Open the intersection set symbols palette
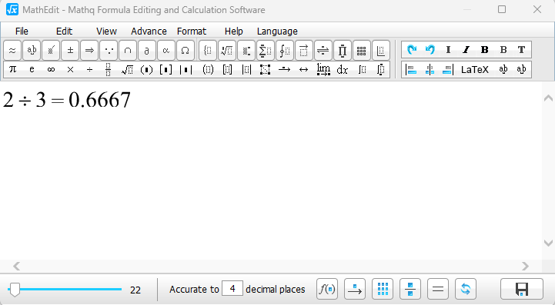 click(x=128, y=51)
